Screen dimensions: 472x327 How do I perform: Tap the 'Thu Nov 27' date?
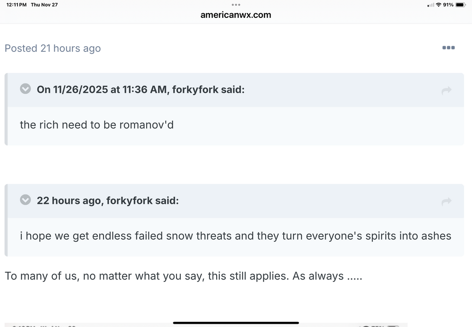(44, 5)
